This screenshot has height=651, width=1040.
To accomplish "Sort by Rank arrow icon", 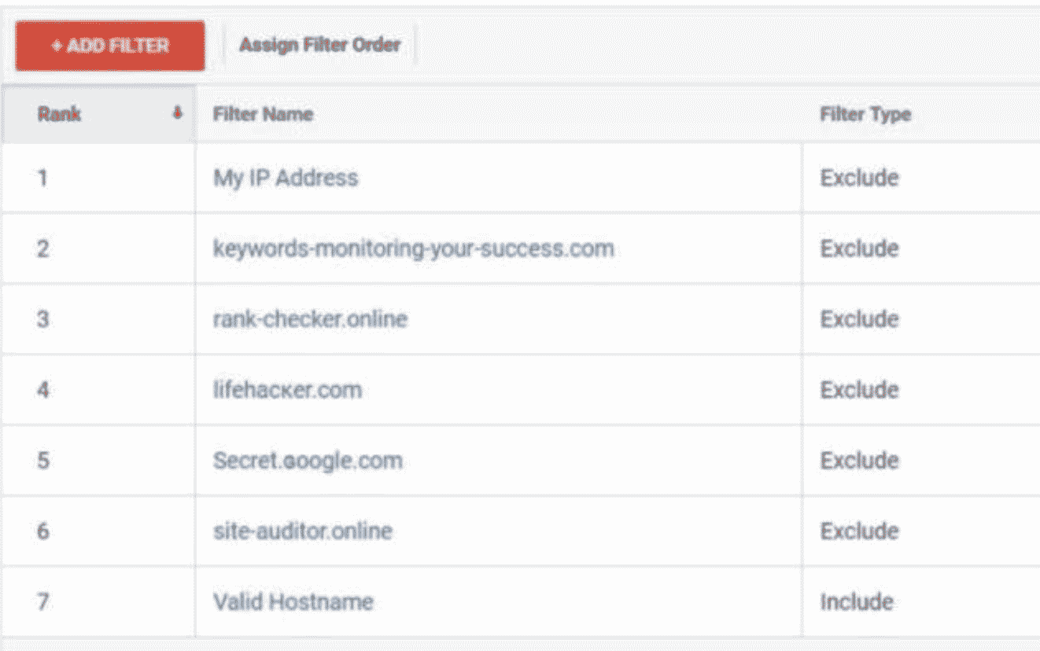I will pos(178,114).
